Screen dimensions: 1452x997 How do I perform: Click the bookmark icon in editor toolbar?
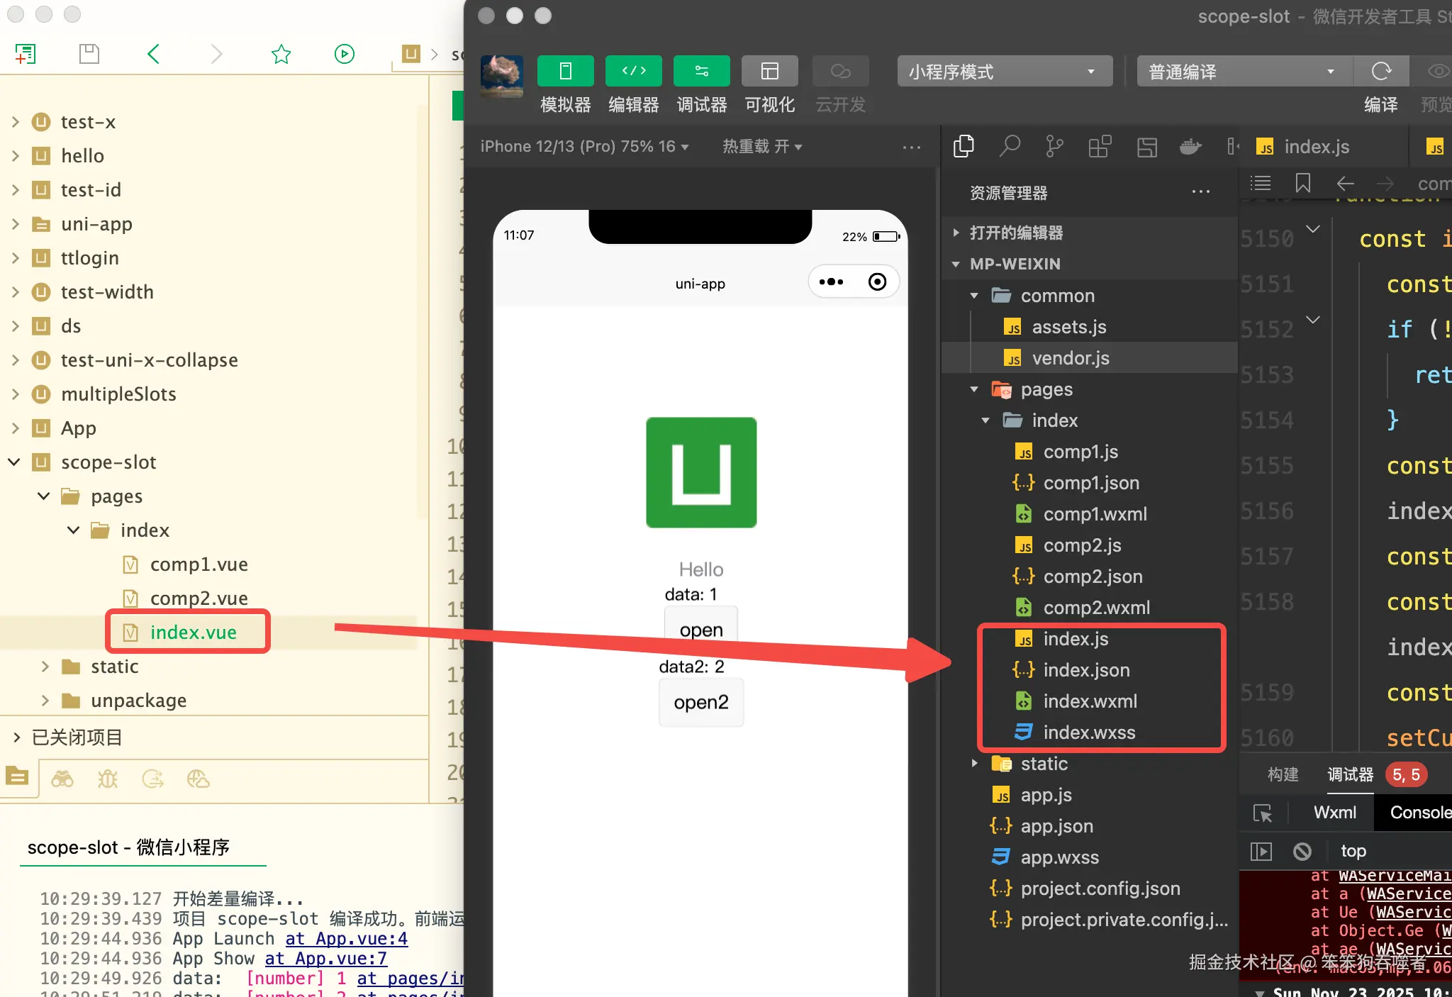pyautogui.click(x=1302, y=184)
